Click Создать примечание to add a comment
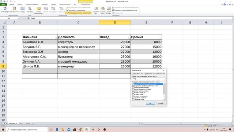Screen dimensions: 234x132 (38, 10)
